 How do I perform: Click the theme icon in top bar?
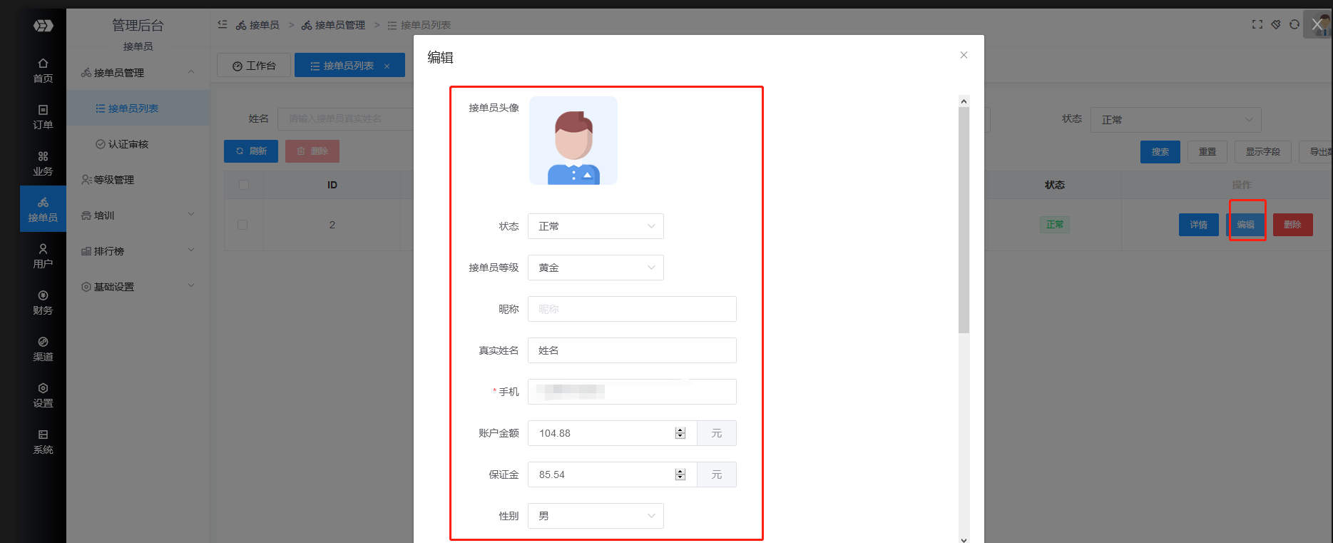click(1276, 24)
